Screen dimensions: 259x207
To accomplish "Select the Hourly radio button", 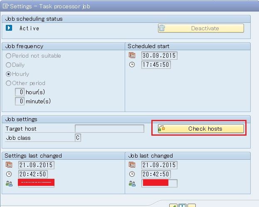I will click(8, 74).
